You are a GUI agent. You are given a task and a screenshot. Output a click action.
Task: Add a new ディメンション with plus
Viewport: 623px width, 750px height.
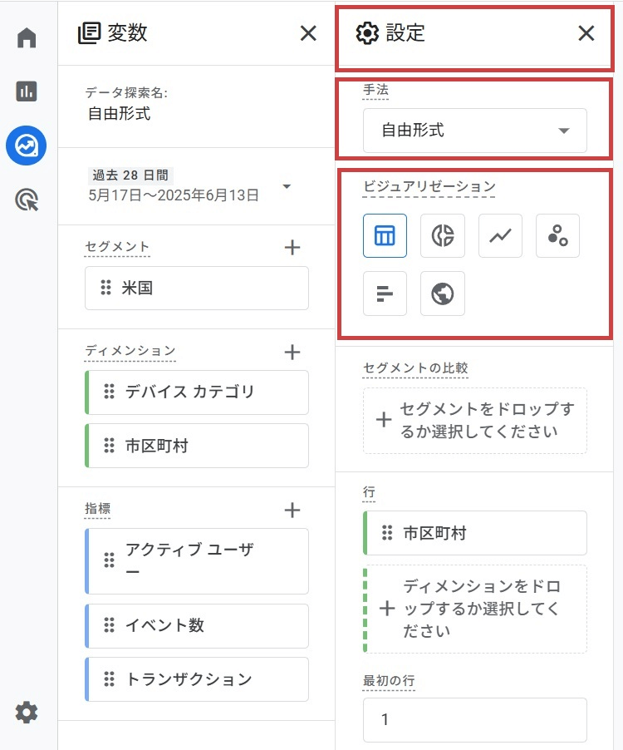(x=292, y=352)
